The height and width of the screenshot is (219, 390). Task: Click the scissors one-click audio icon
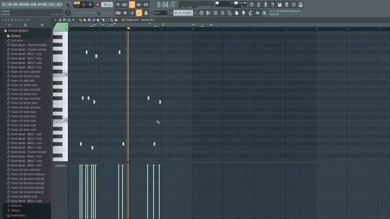click(x=258, y=4)
